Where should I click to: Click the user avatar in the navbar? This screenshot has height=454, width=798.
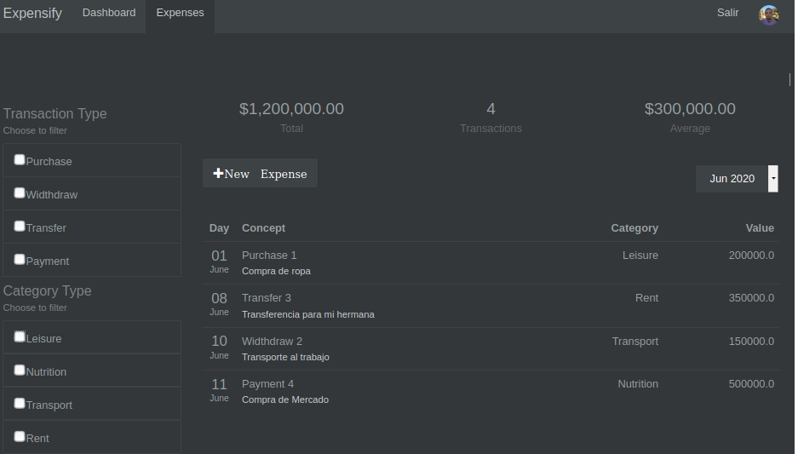point(768,14)
